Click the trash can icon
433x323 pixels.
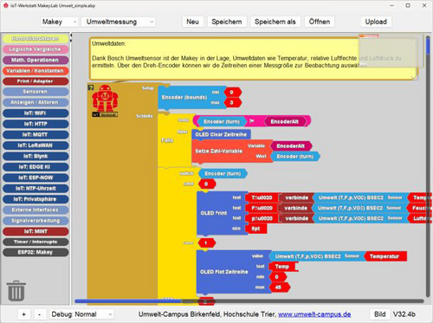(x=16, y=291)
